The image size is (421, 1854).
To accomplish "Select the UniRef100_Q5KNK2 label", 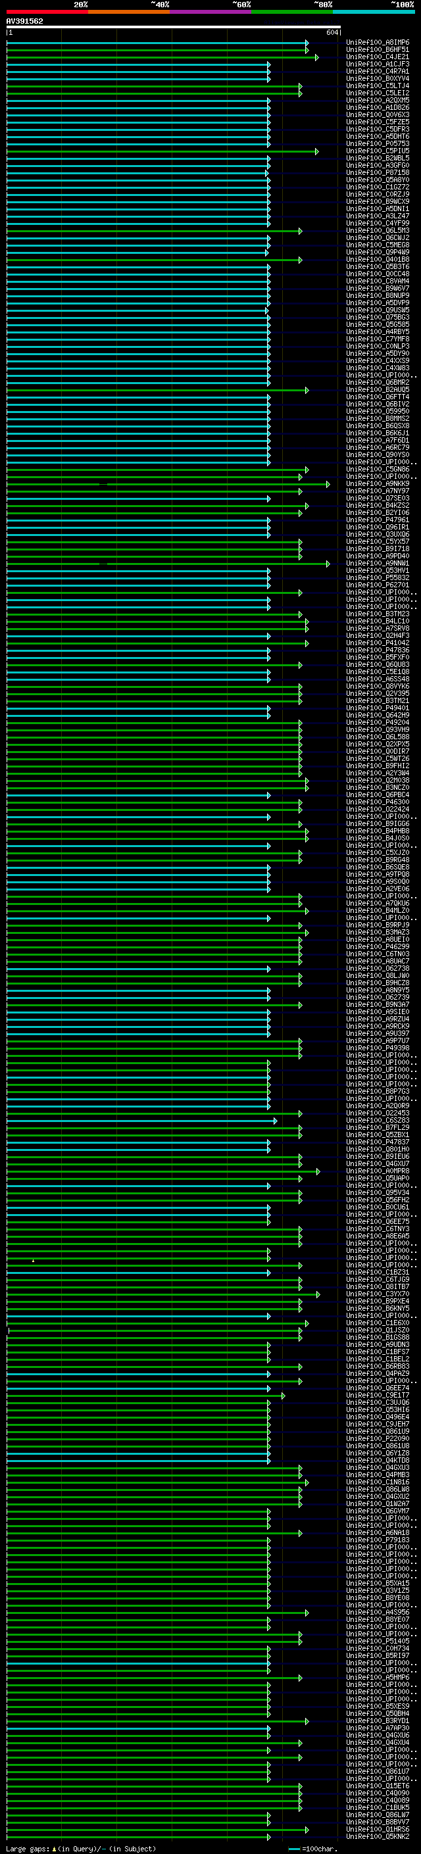I will 378,1837.
